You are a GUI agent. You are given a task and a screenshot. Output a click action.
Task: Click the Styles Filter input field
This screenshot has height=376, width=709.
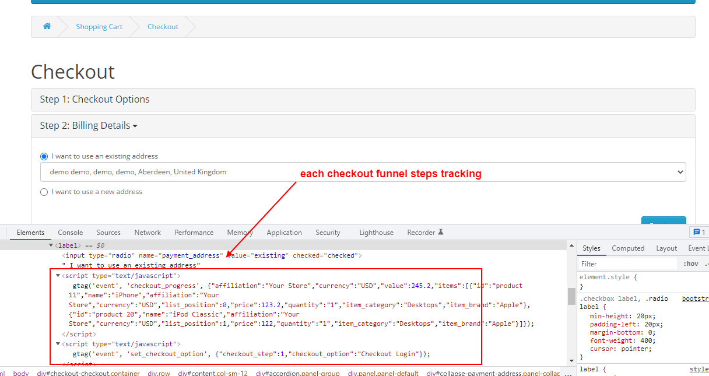point(627,264)
